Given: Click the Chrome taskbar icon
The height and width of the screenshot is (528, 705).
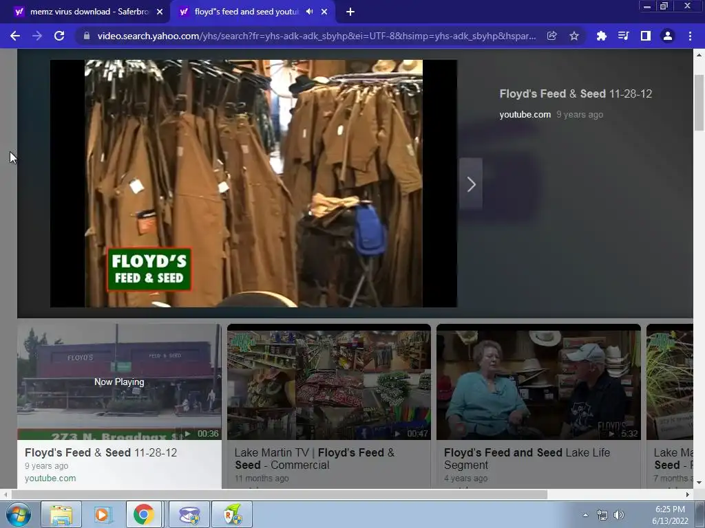Looking at the screenshot, I should click(144, 514).
